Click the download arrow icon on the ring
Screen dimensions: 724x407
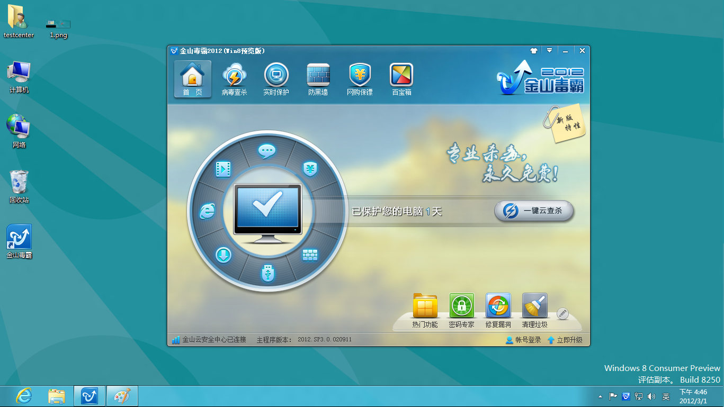click(223, 256)
